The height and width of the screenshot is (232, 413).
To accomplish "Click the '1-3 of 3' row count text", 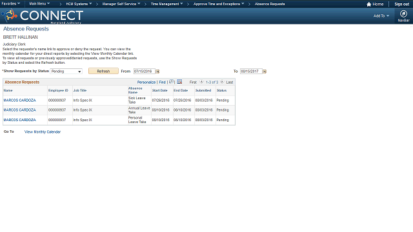I will pyautogui.click(x=212, y=82).
